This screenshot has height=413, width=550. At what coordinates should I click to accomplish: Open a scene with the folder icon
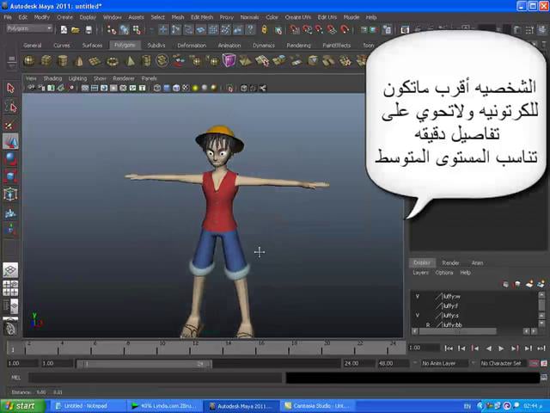(x=76, y=30)
